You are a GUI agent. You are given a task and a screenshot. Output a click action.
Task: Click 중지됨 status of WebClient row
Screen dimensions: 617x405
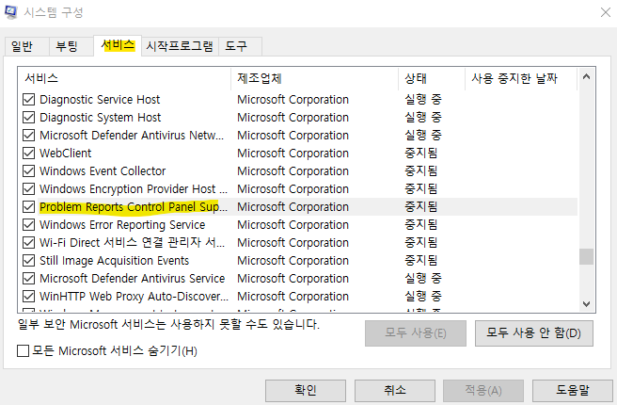pos(421,153)
